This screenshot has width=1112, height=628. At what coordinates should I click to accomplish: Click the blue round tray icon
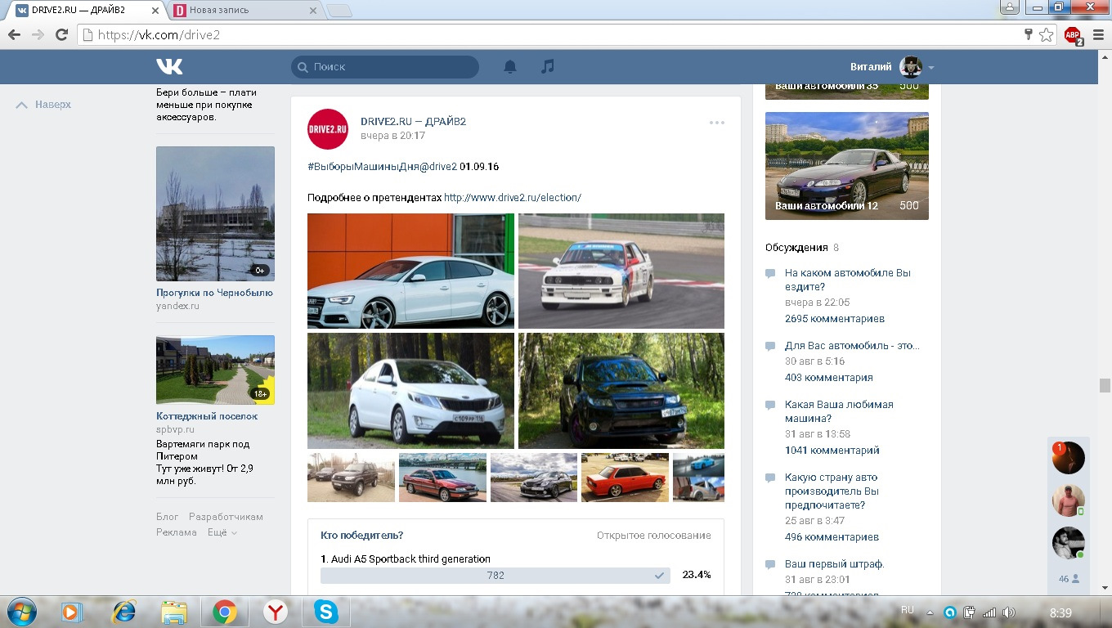pyautogui.click(x=950, y=612)
